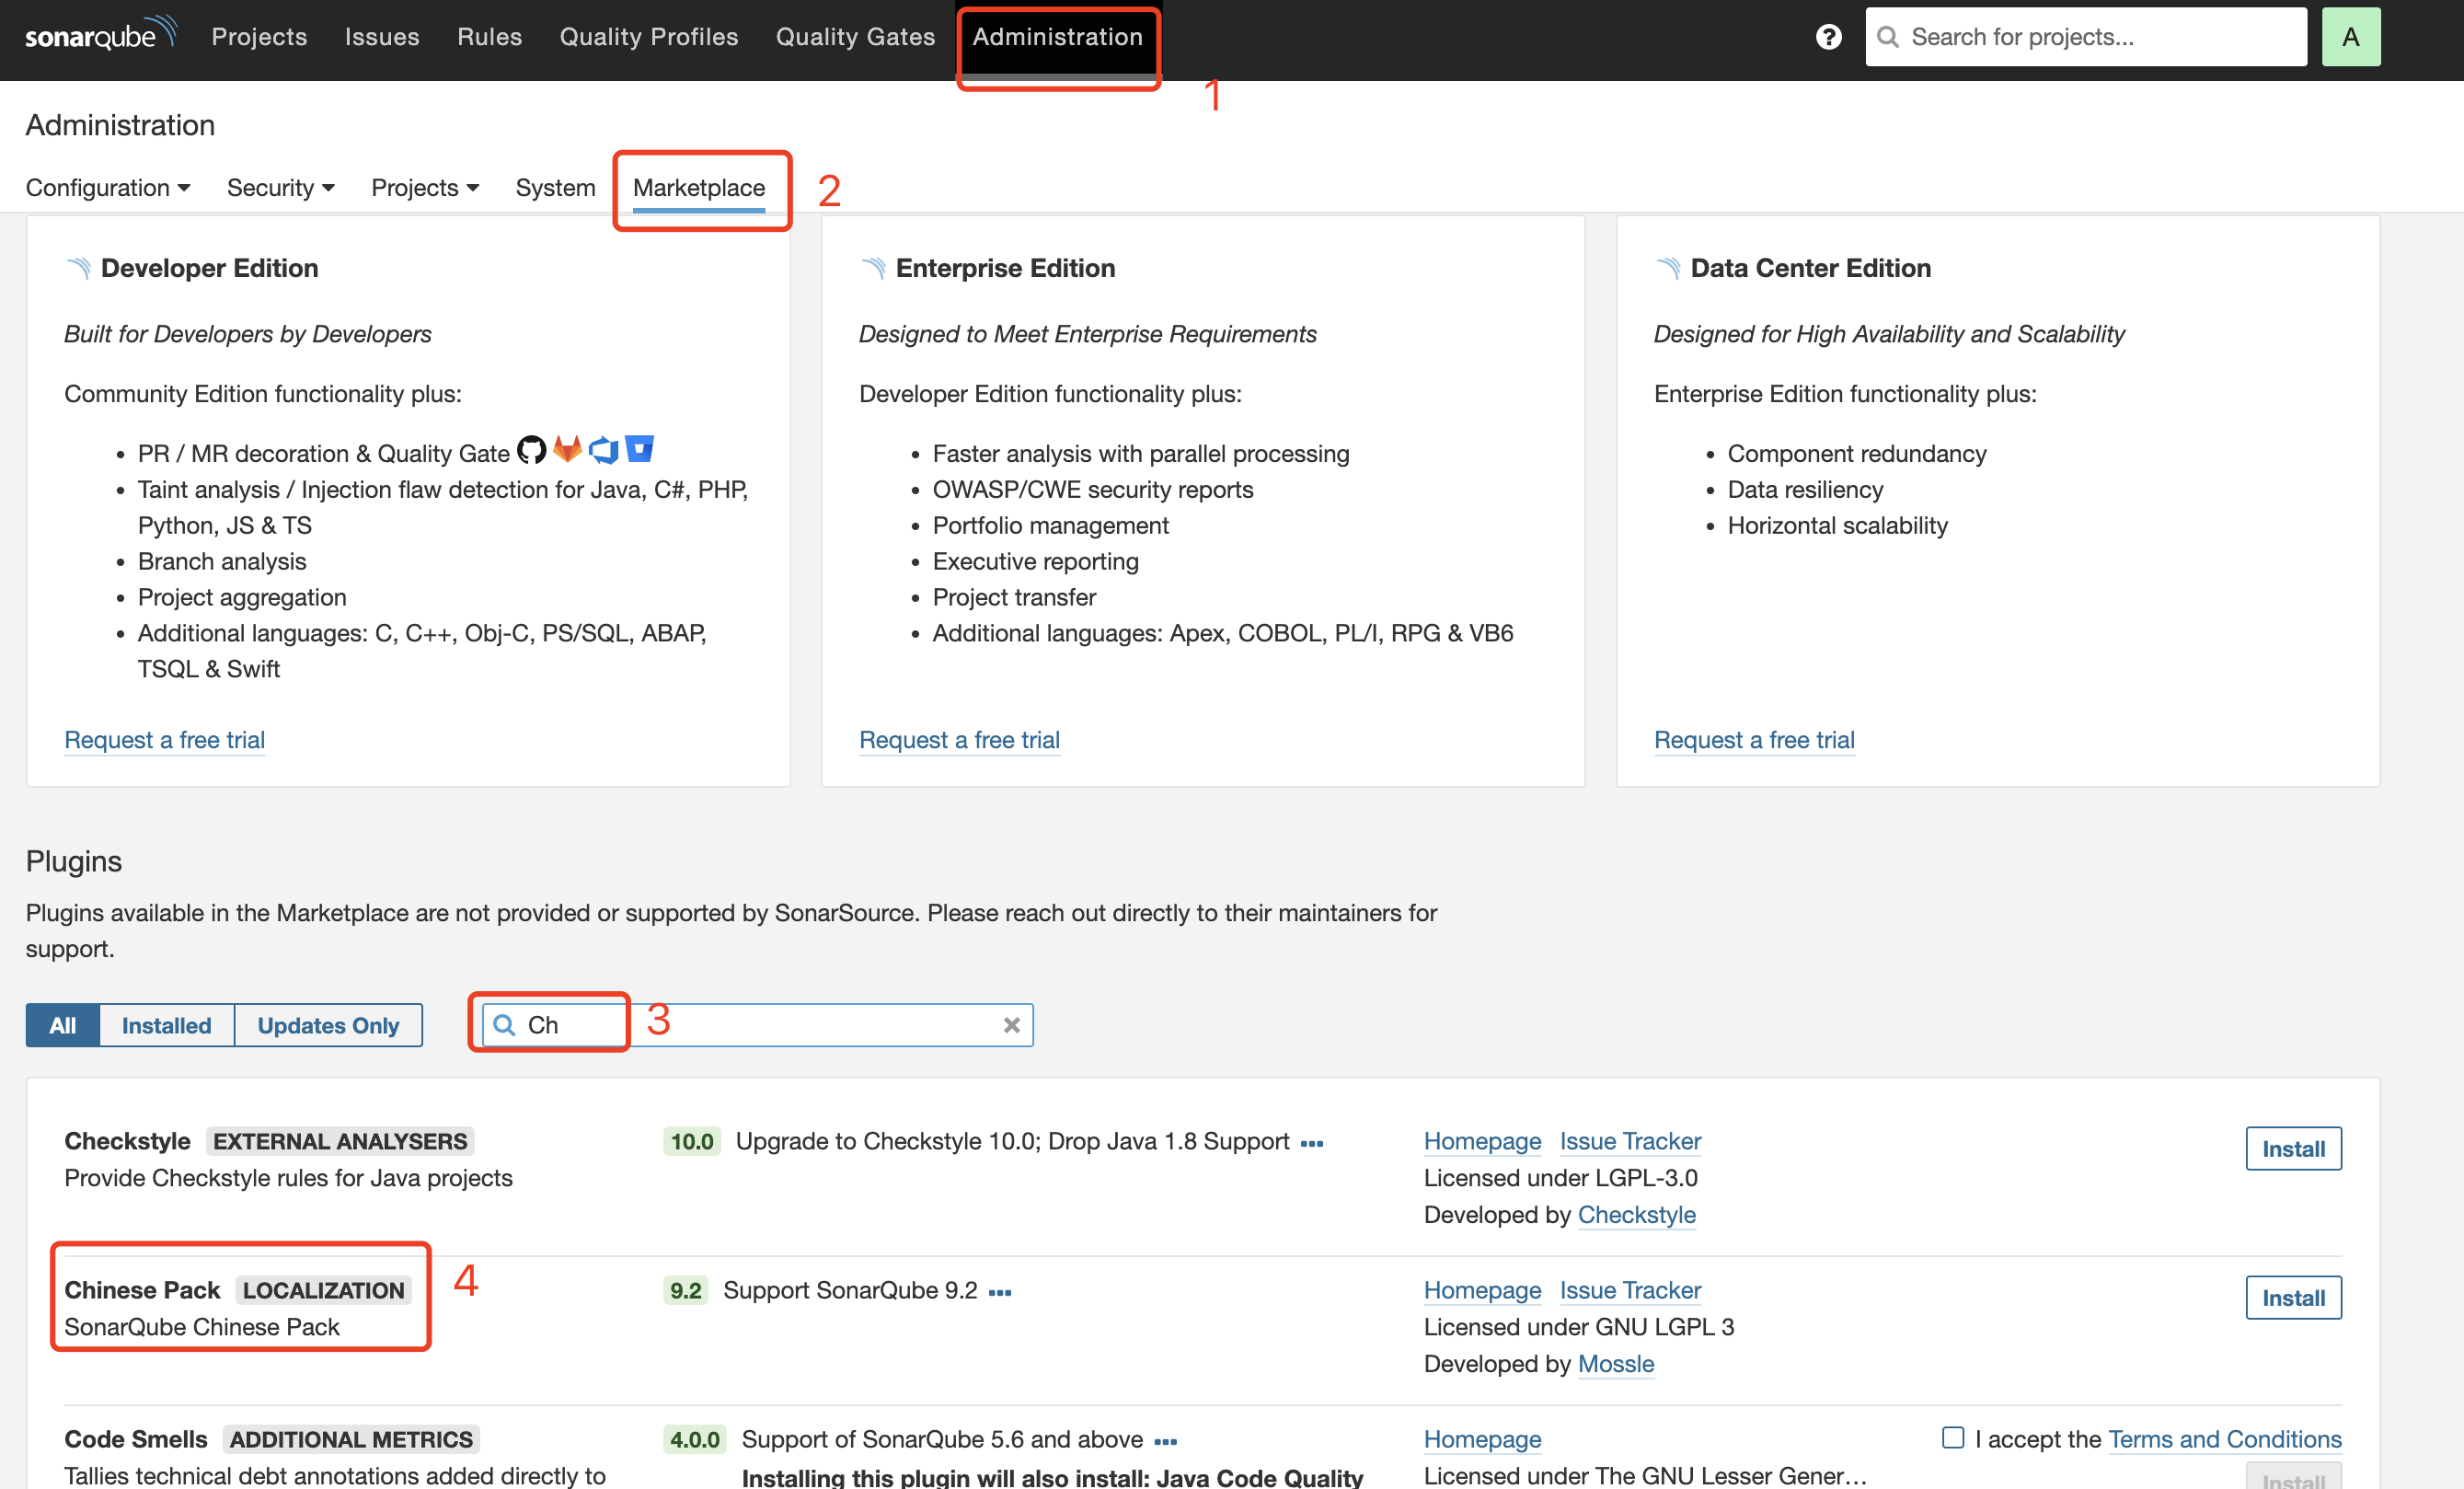Open Issues in the top navigation

(382, 37)
